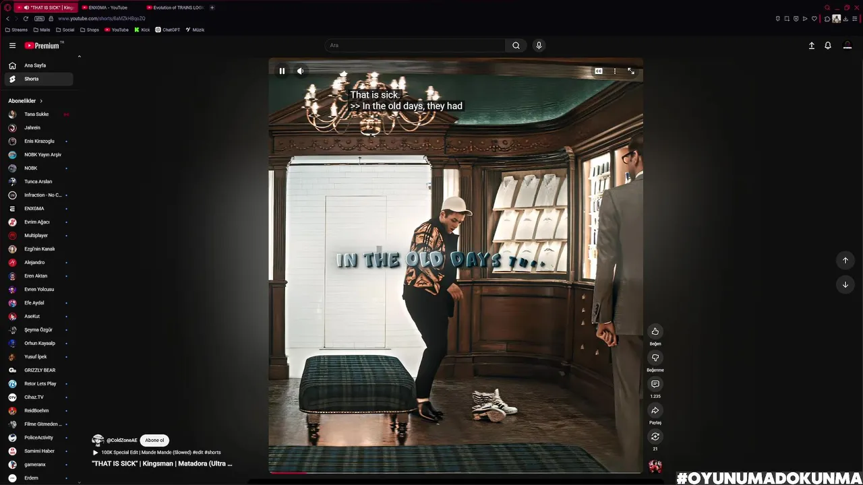This screenshot has width=863, height=485.
Task: Open the Streams bookmarks folder
Action: [16, 30]
